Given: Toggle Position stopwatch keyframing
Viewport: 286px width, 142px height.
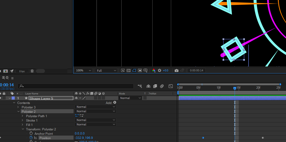Looking at the screenshot, I should (31, 138).
